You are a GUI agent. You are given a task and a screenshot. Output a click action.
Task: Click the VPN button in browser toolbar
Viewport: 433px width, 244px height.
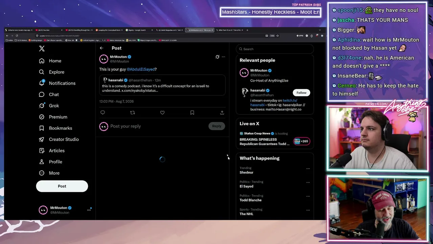pos(300,36)
